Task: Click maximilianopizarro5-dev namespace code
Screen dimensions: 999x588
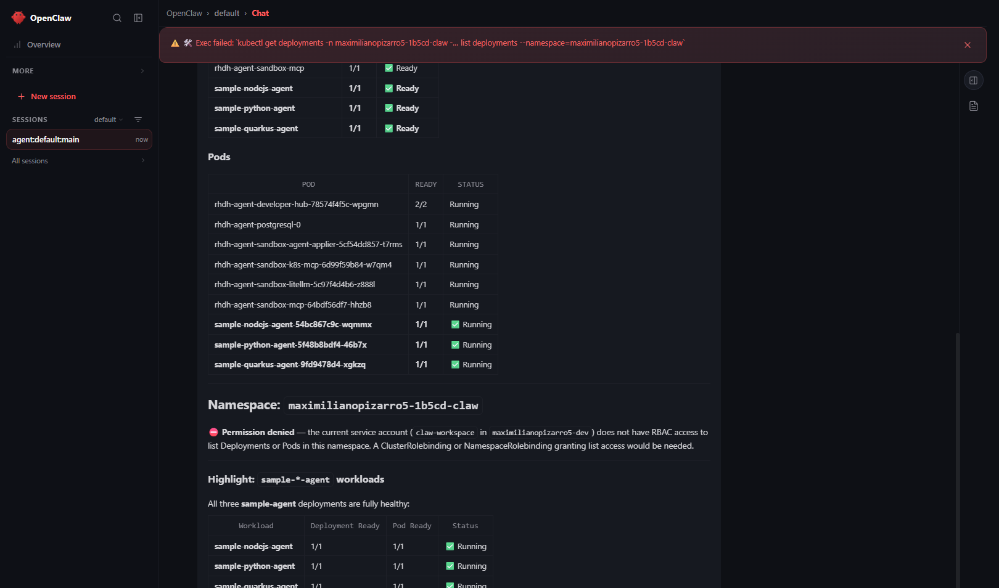Action: (540, 433)
